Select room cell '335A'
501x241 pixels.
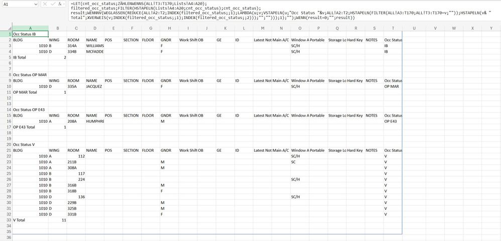pos(76,86)
